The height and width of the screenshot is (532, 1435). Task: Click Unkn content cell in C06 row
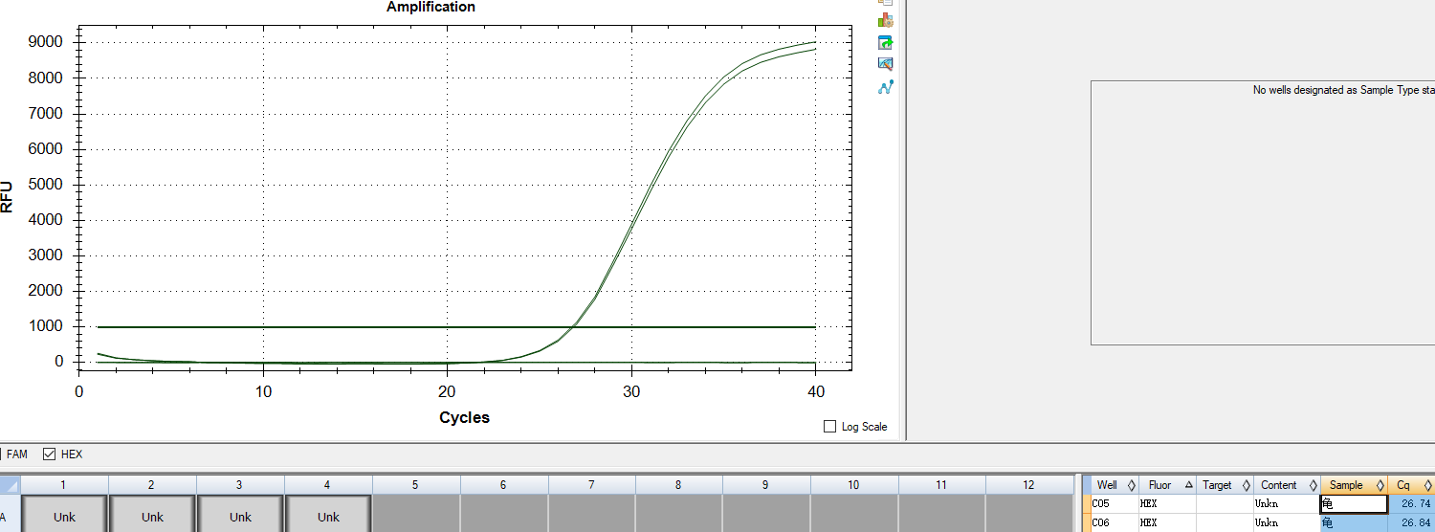pyautogui.click(x=1287, y=523)
